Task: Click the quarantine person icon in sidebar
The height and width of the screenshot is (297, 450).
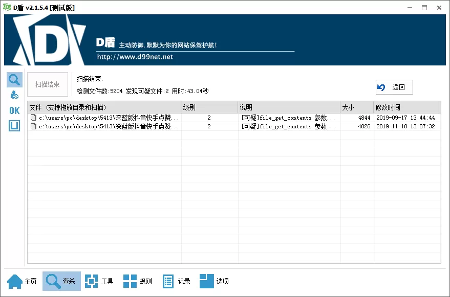Action: pyautogui.click(x=14, y=94)
